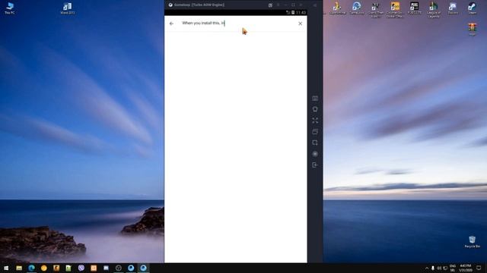Image resolution: width=487 pixels, height=273 pixels.
Task: Open the network icon in system tray
Action: (445, 268)
